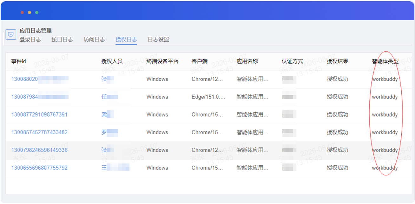Click the 任 authorized person link
Screen dimensions: 415x204
[x=110, y=97]
